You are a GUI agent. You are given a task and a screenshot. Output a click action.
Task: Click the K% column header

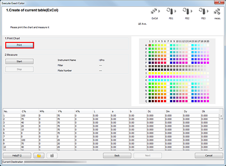tap(84, 111)
